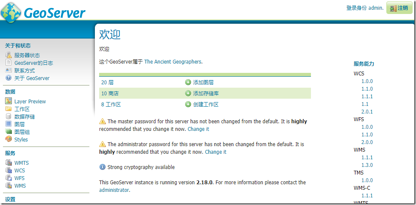
Task: Open WMTS service settings
Action: pos(22,163)
